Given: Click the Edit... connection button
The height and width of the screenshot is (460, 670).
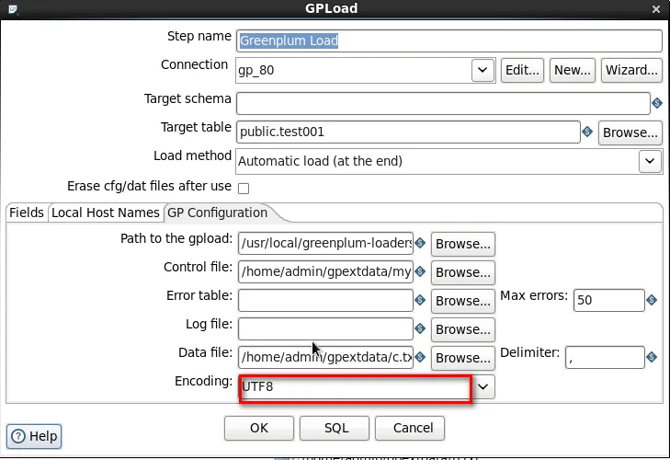Looking at the screenshot, I should (x=522, y=70).
